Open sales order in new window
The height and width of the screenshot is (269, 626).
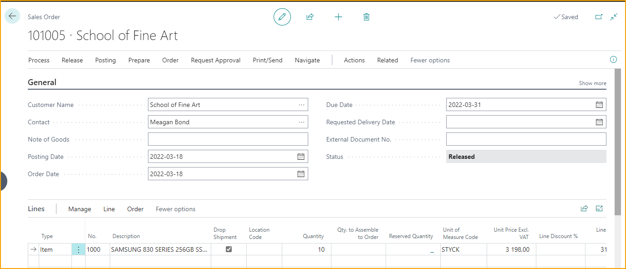coord(599,17)
